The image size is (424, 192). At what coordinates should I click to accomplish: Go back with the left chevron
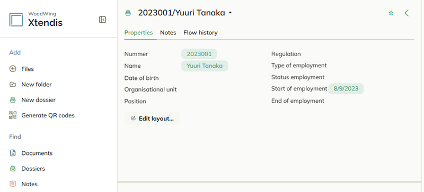coord(407,13)
